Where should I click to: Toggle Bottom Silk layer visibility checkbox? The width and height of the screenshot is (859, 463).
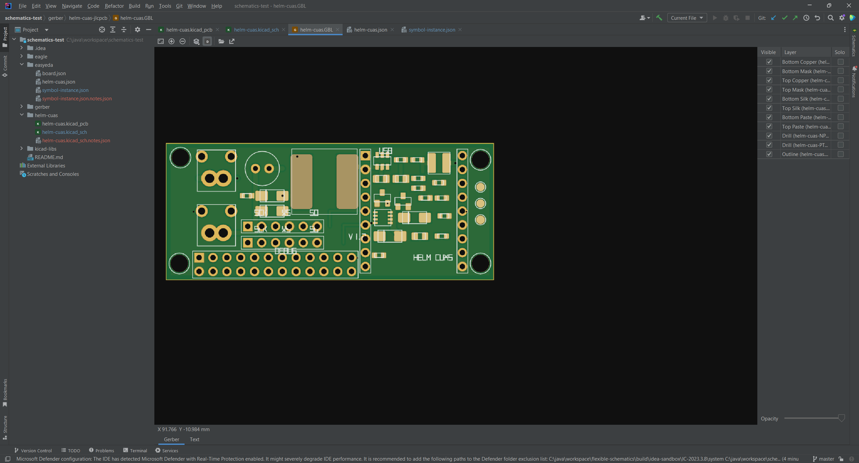tap(769, 99)
